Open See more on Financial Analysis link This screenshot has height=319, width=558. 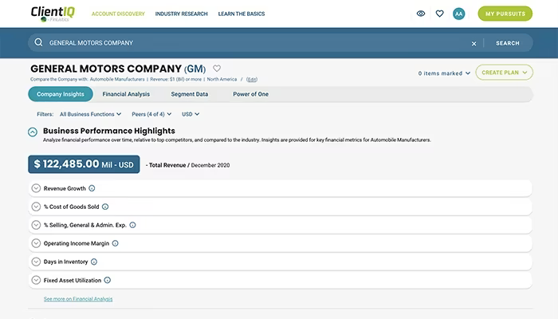click(x=78, y=299)
